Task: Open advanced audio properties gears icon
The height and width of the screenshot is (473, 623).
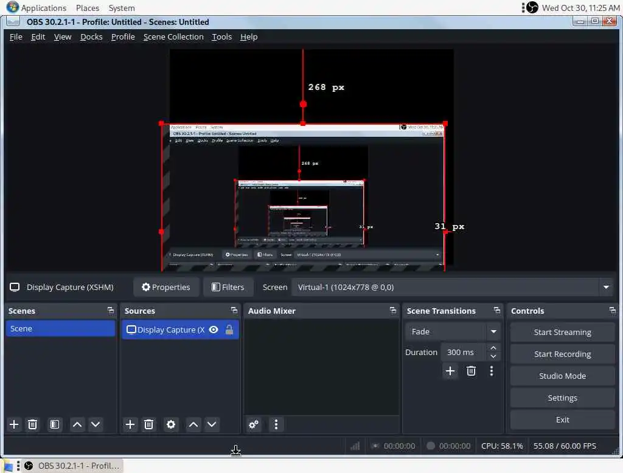Action: tap(254, 424)
